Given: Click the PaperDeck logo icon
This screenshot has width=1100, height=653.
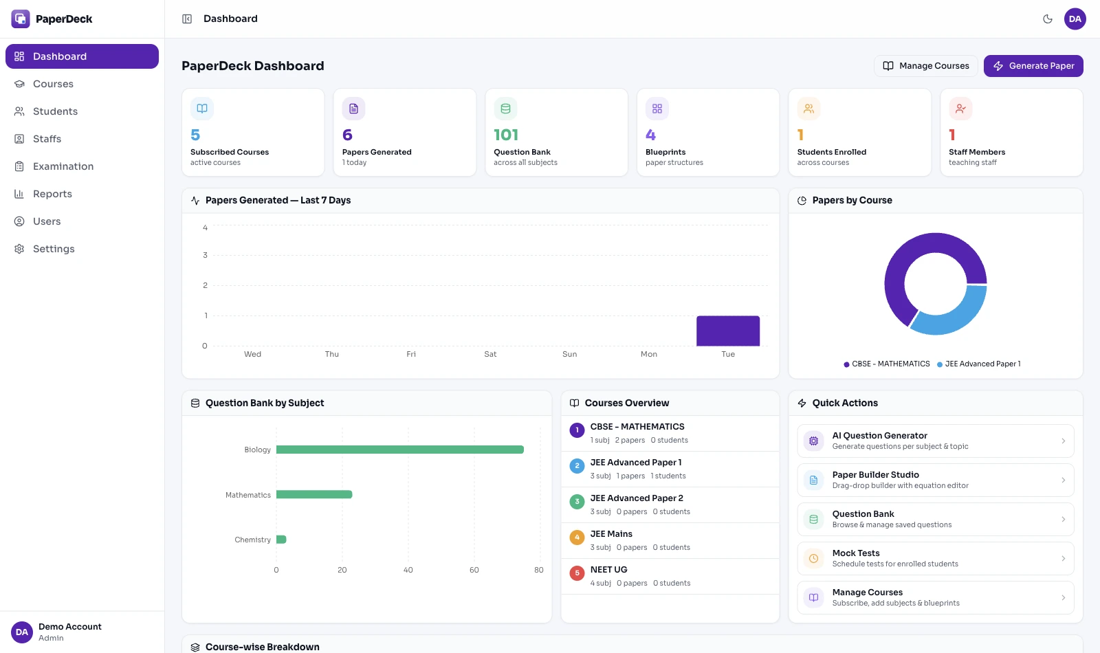Looking at the screenshot, I should click(x=21, y=19).
